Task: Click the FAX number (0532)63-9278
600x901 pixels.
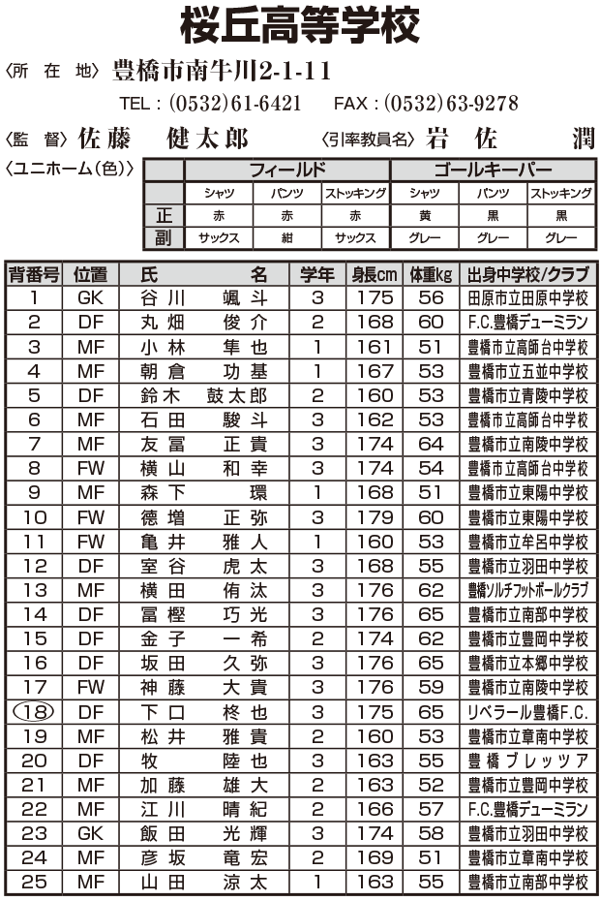Action: 451,103
